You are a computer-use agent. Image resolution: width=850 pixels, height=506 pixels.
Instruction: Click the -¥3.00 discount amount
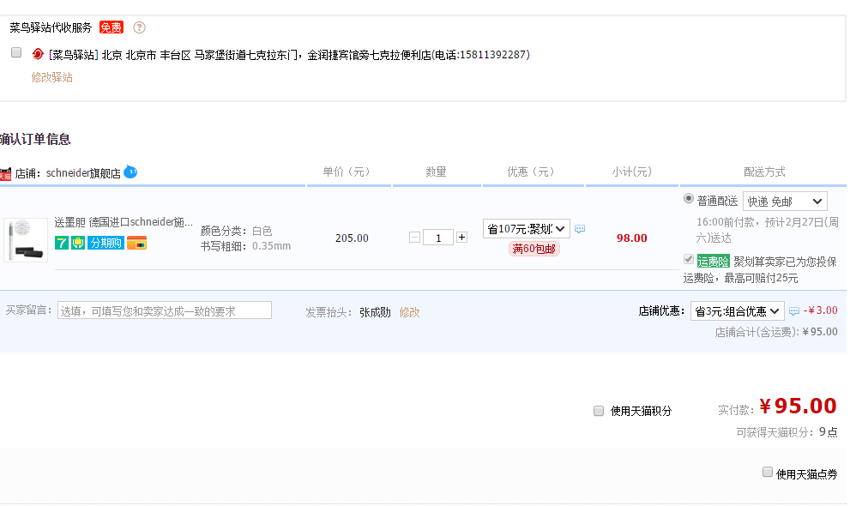tap(821, 310)
